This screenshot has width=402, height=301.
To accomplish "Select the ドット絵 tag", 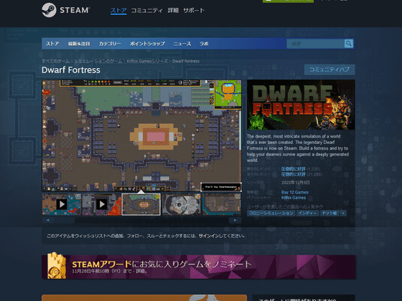I will coord(329,213).
